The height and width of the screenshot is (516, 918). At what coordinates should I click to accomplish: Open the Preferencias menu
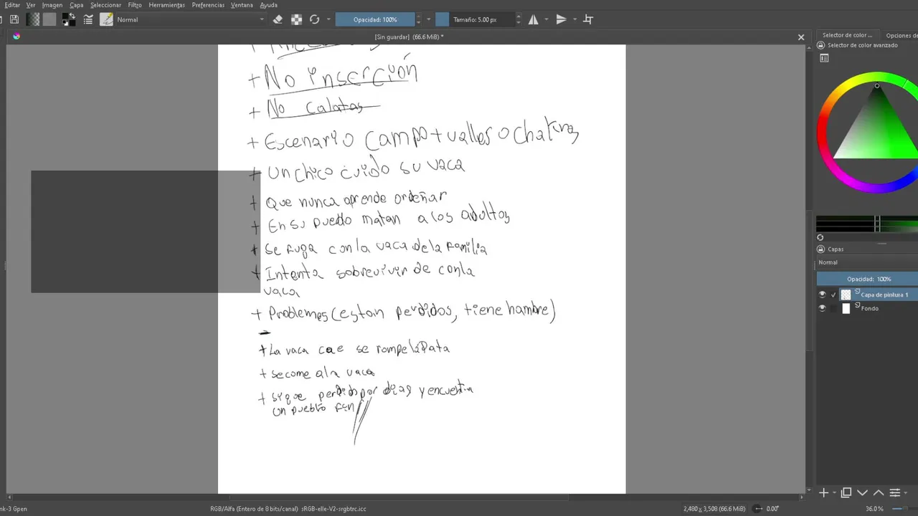point(208,5)
